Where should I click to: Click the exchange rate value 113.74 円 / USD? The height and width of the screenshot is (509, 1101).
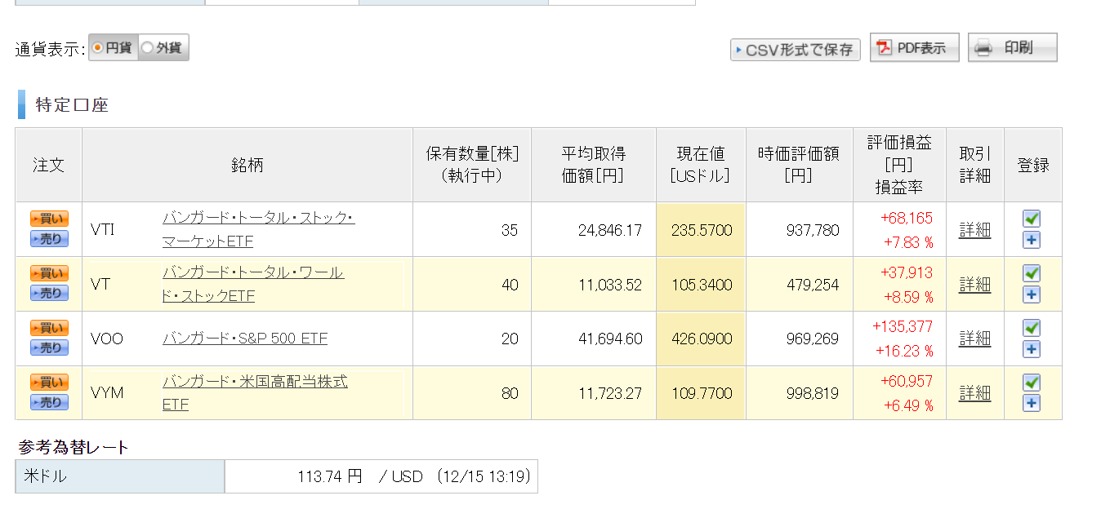(360, 476)
